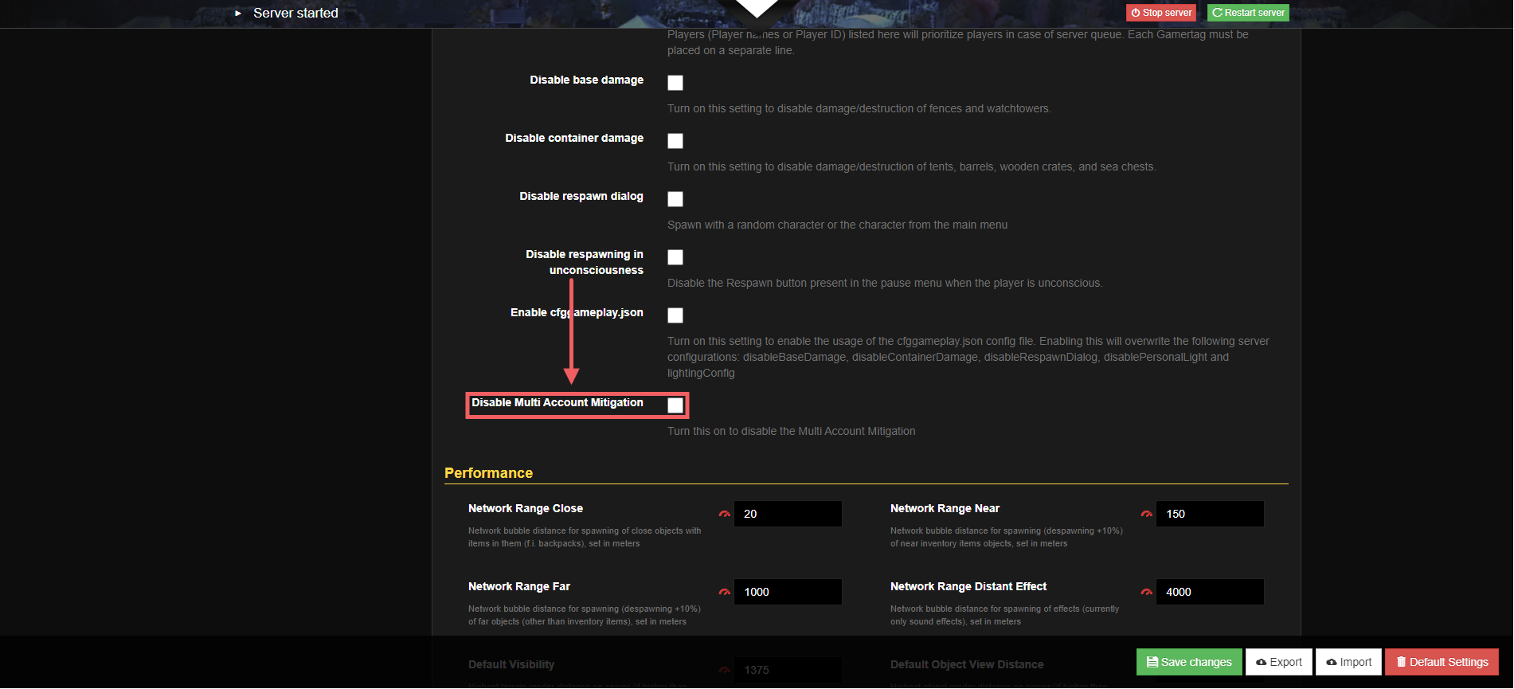Reset to Default Settings
This screenshot has height=689, width=1514.
(x=1442, y=662)
